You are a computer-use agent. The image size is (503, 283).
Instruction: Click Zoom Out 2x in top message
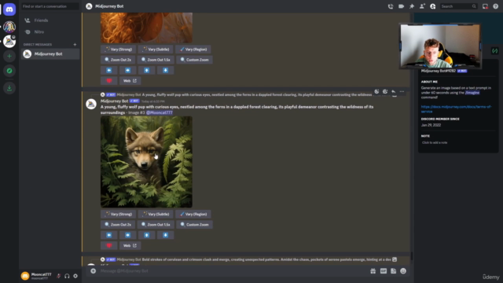[x=118, y=60]
